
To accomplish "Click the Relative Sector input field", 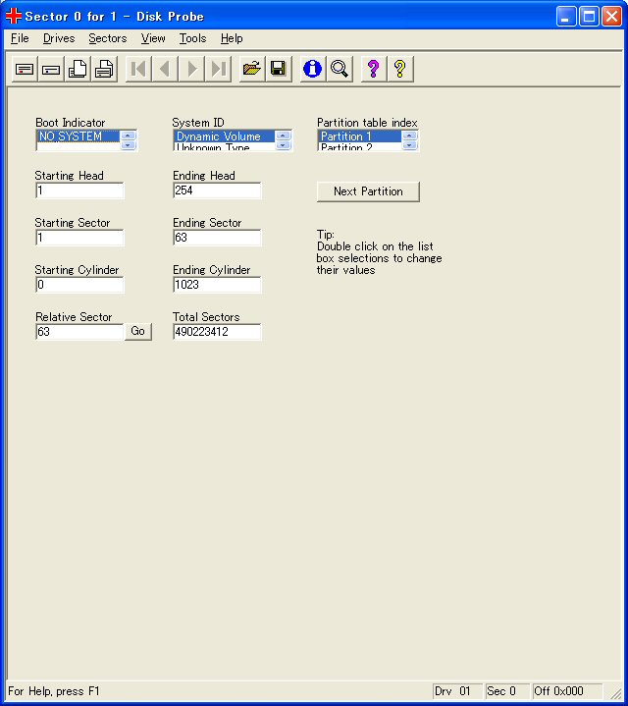I will (x=79, y=332).
